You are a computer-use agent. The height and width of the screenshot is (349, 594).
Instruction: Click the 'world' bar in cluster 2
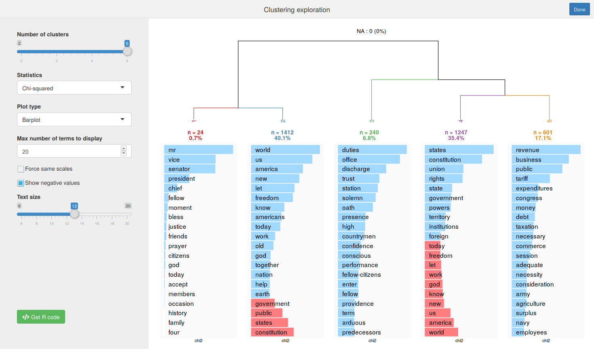click(285, 150)
